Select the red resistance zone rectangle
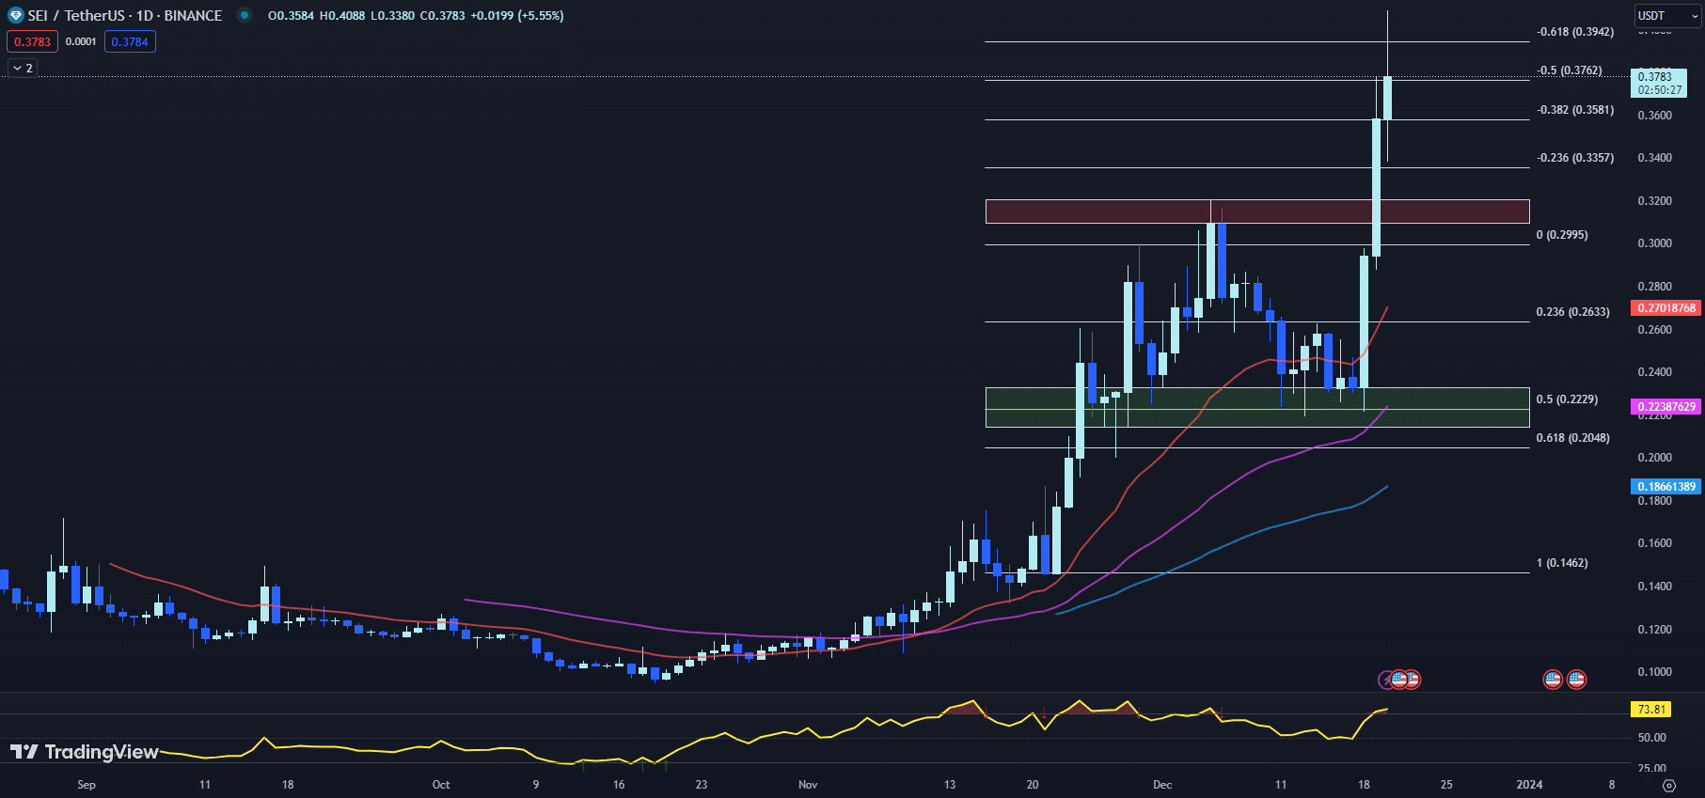1705x798 pixels. (x=1256, y=211)
